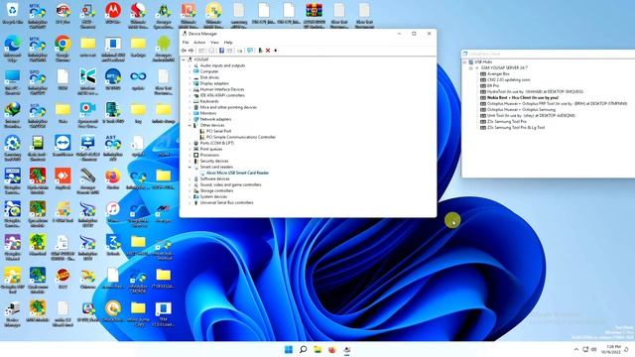Viewport: 635px width, 357px height.
Task: Click red X Uninstall device toolbar icon
Action: point(268,51)
